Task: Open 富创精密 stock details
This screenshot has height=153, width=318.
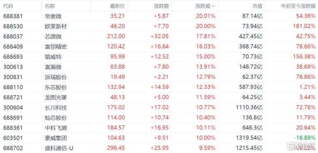Action: [x=56, y=46]
